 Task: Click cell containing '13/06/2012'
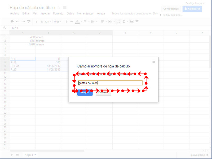coord(48,66)
